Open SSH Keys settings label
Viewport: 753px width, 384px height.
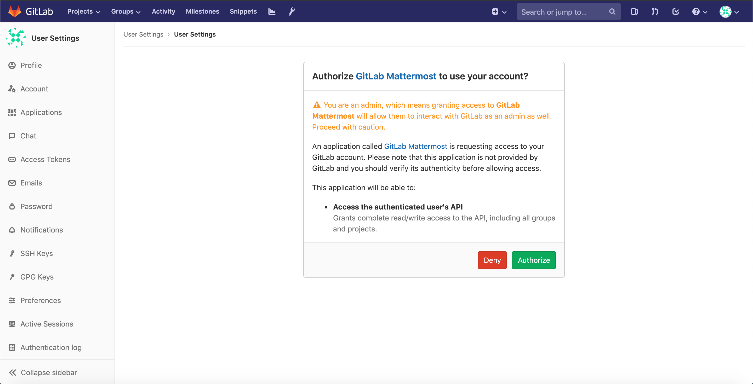click(x=37, y=253)
